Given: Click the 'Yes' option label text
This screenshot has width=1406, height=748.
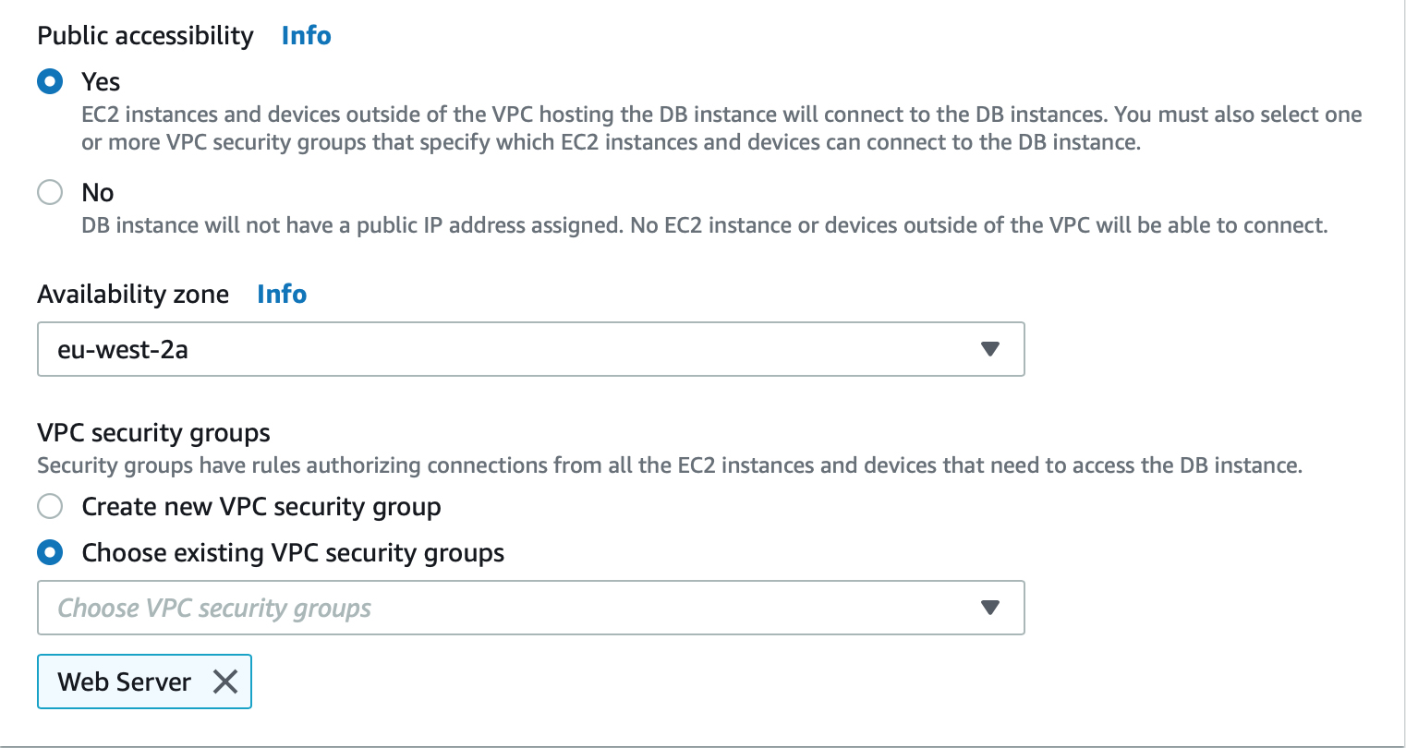Looking at the screenshot, I should point(101,81).
